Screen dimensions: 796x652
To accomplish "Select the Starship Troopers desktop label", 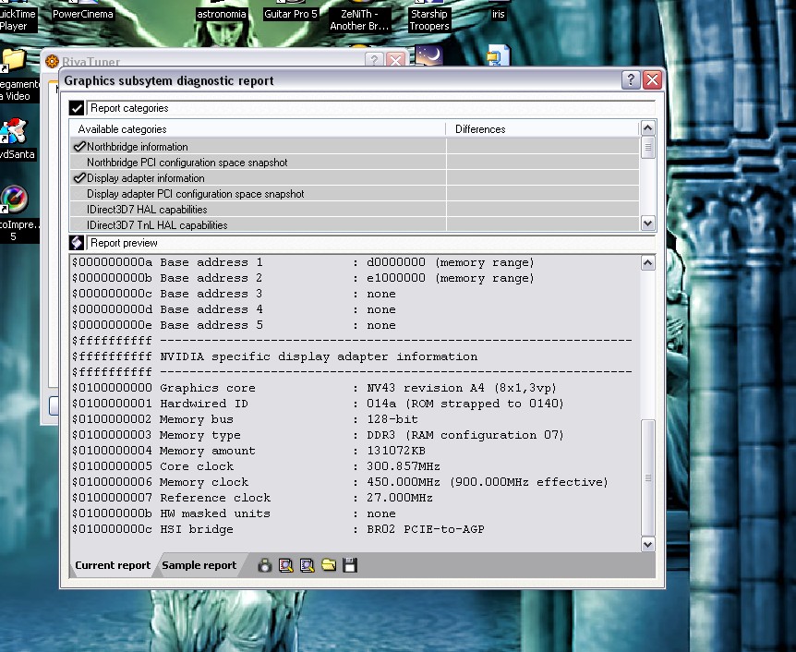I will click(429, 19).
